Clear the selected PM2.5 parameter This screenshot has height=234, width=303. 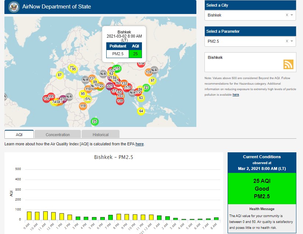coord(287,41)
